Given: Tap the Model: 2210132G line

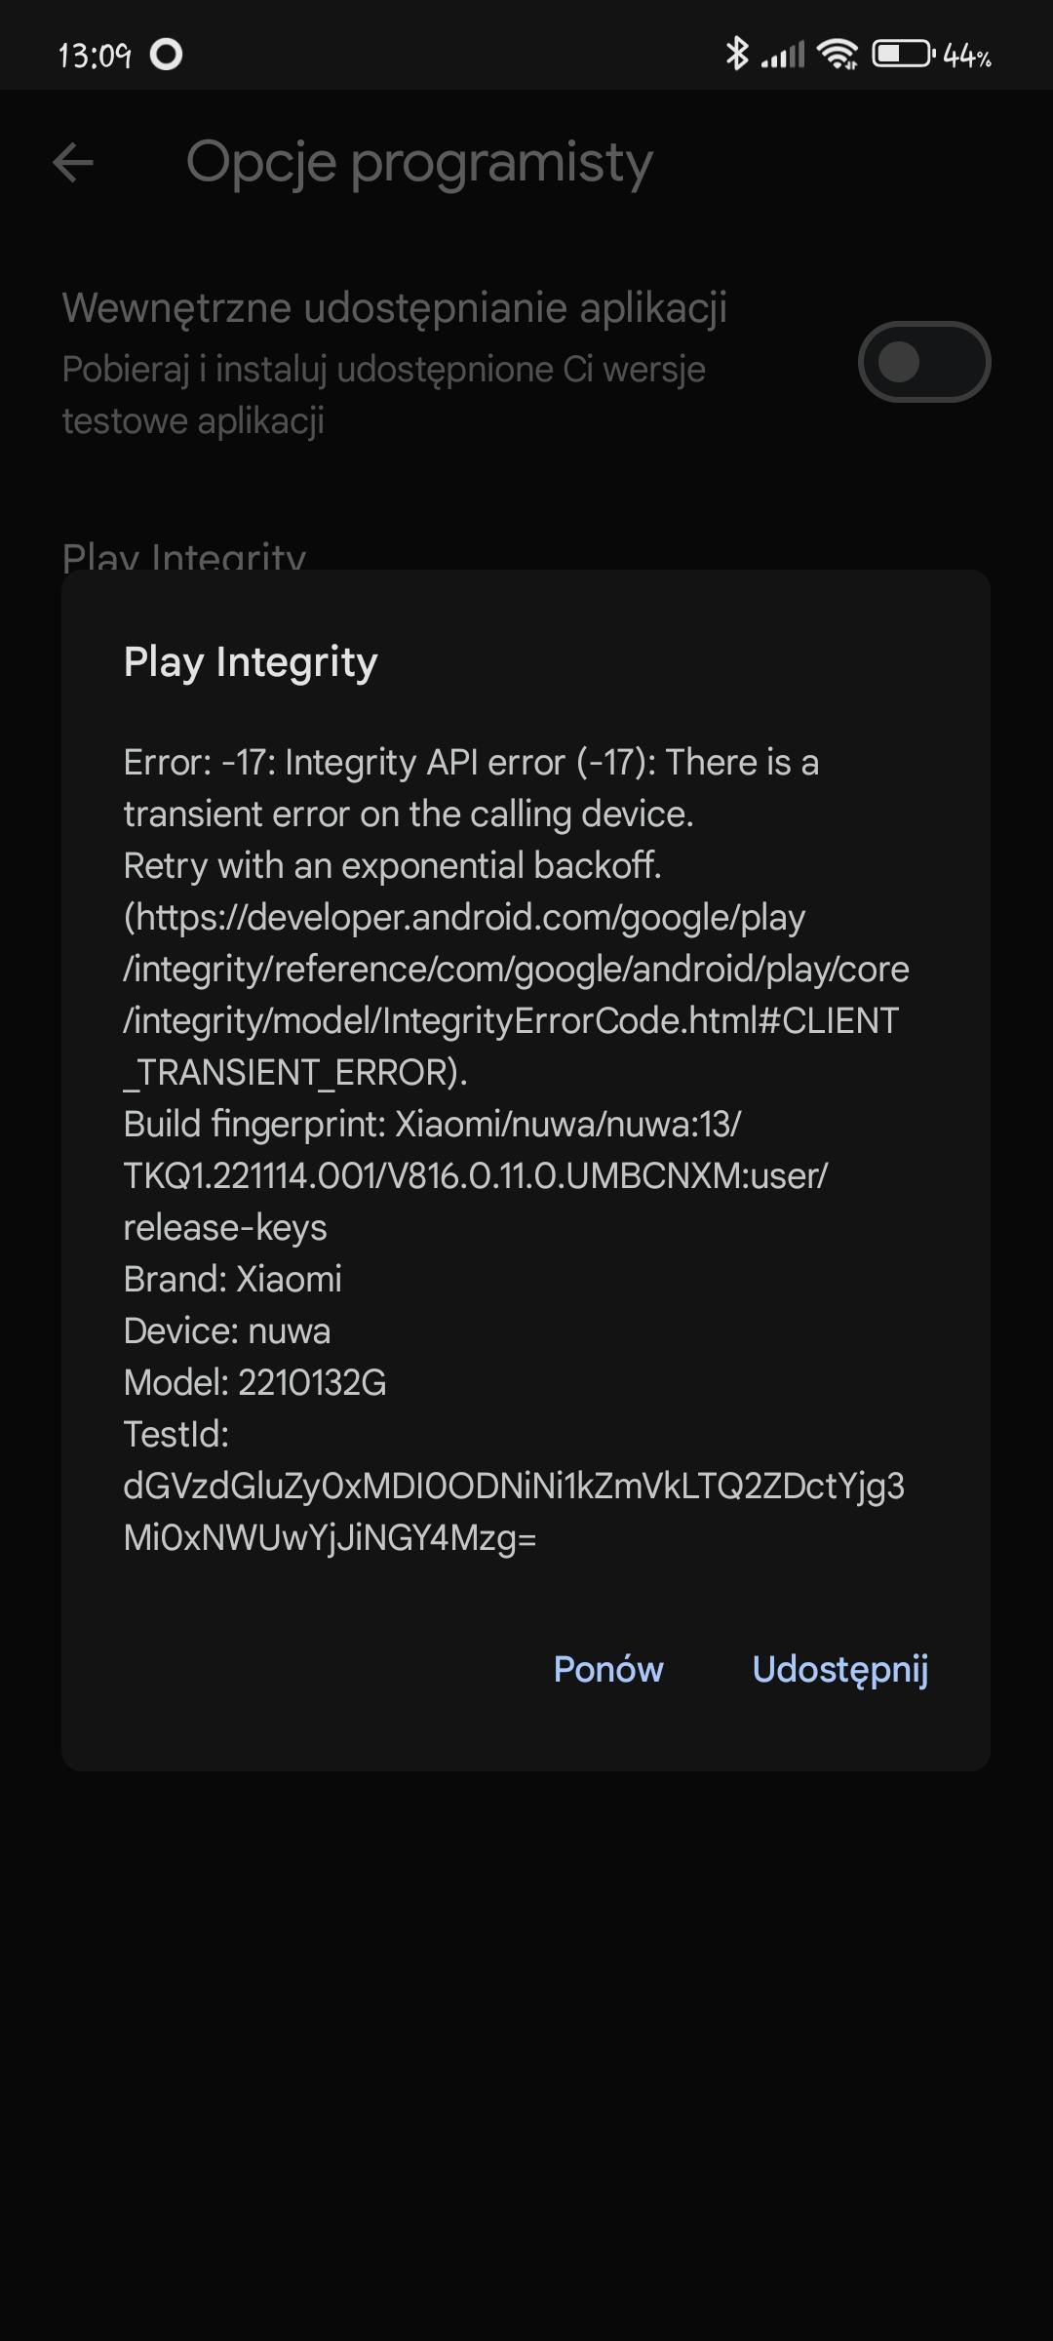Looking at the screenshot, I should [x=255, y=1382].
